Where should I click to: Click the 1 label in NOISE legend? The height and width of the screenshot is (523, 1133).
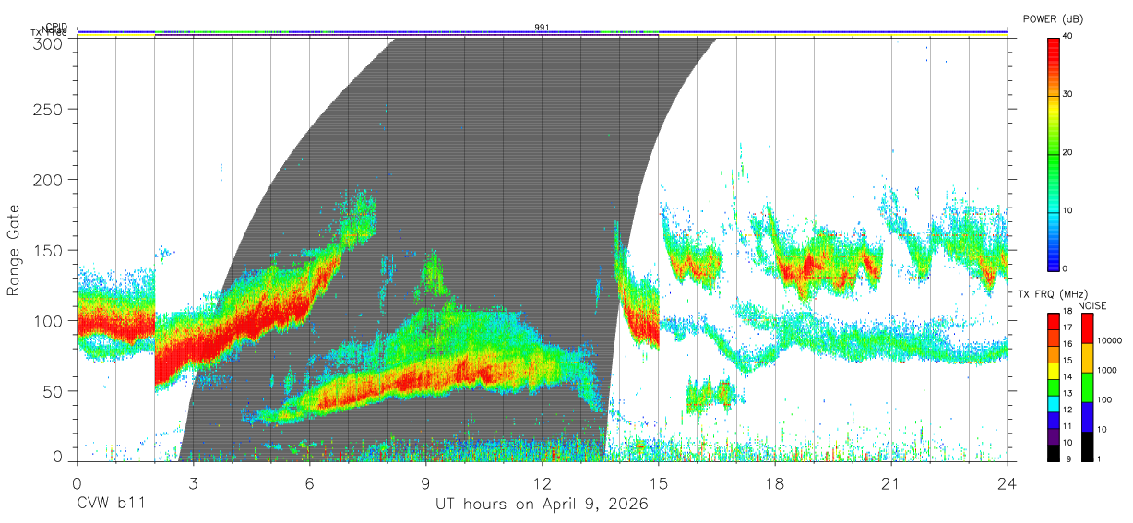pyautogui.click(x=1099, y=458)
